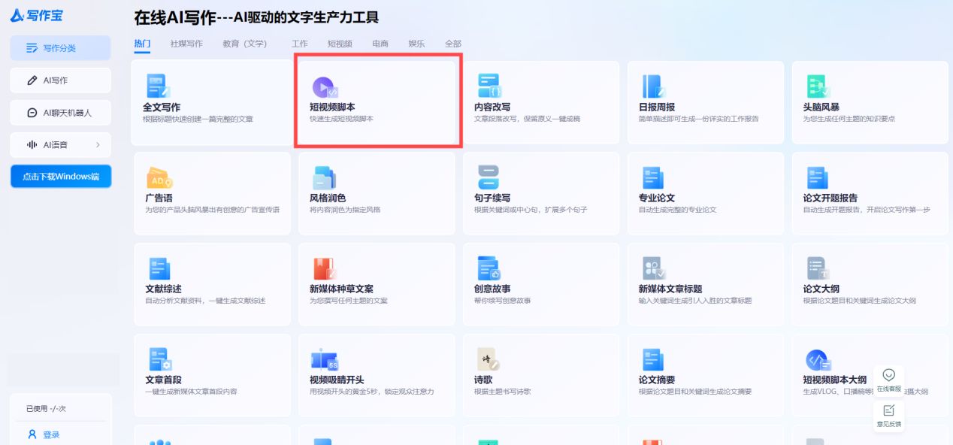Open AI写作 from the sidebar

[60, 80]
